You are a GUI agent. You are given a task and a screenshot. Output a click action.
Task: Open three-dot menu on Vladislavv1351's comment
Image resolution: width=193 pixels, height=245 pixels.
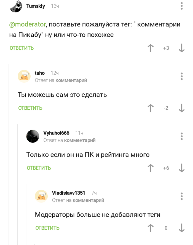click(181, 196)
